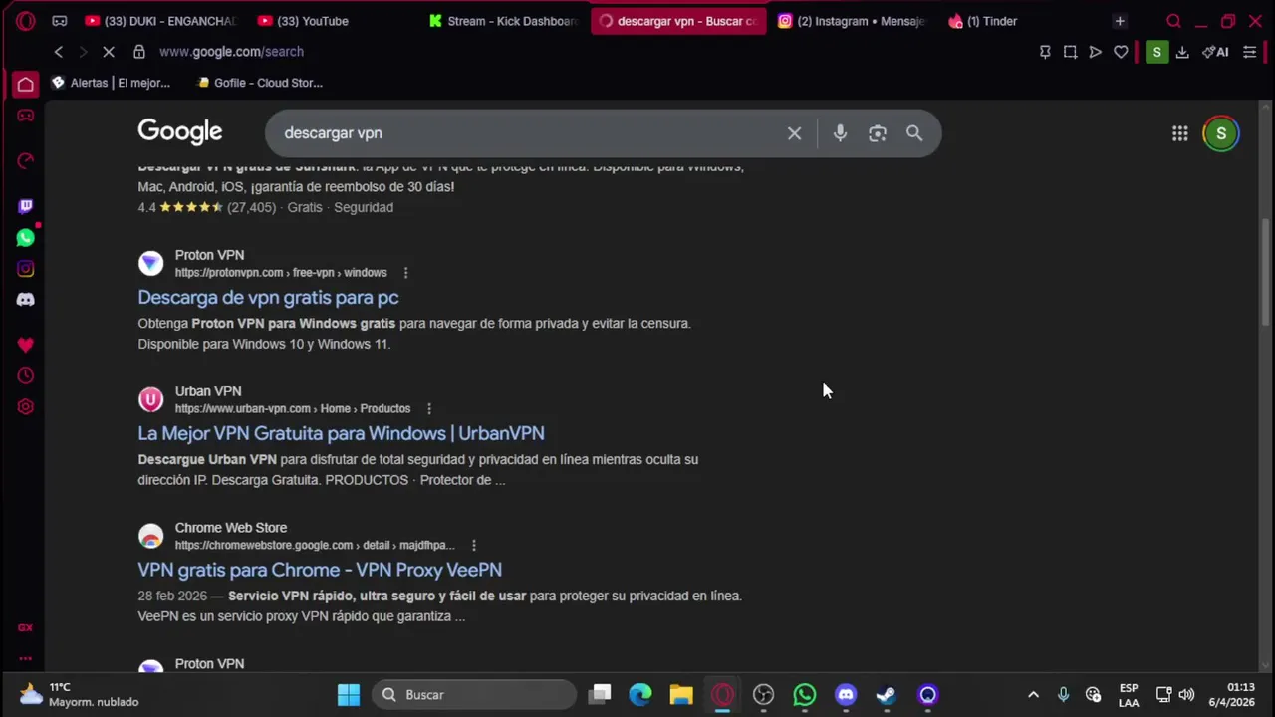Open OBS Studio from taskbar

[764, 695]
